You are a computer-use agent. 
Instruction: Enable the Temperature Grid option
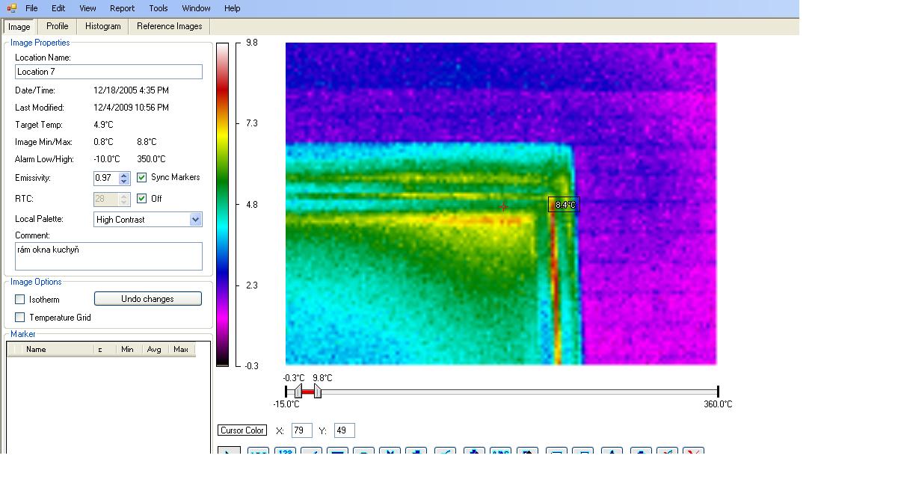[x=20, y=318]
